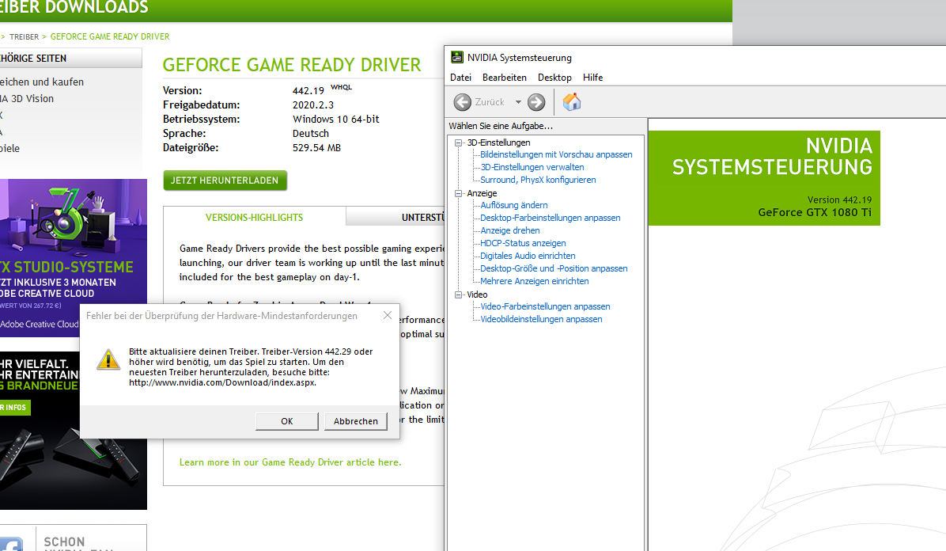Click the TREIBER breadcrumb link

tap(25, 37)
